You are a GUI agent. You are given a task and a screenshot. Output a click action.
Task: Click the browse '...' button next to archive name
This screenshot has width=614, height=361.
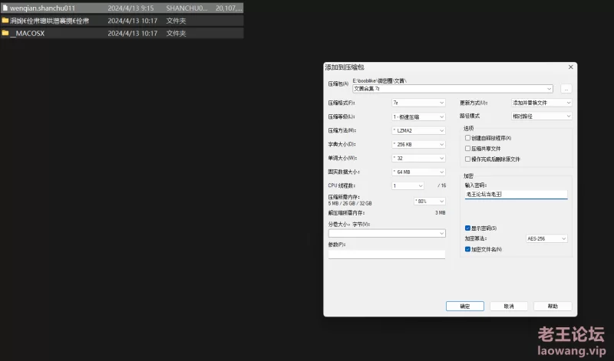566,89
